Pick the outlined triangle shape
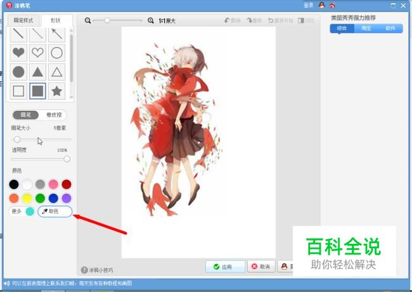The height and width of the screenshot is (292, 412). click(x=57, y=72)
